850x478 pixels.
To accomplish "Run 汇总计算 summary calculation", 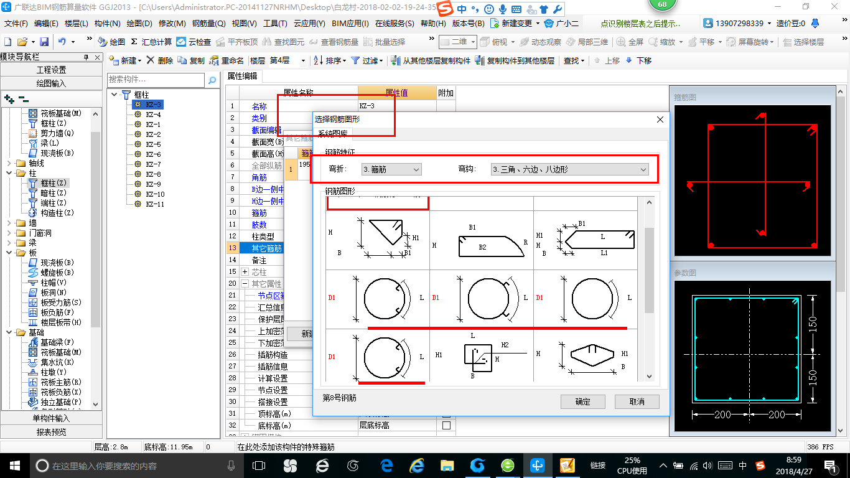I will (x=151, y=42).
